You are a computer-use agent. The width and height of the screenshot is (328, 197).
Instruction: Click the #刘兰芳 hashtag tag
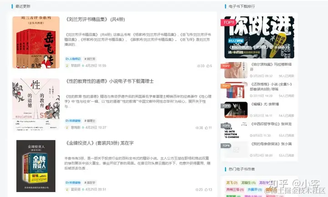coord(90,59)
